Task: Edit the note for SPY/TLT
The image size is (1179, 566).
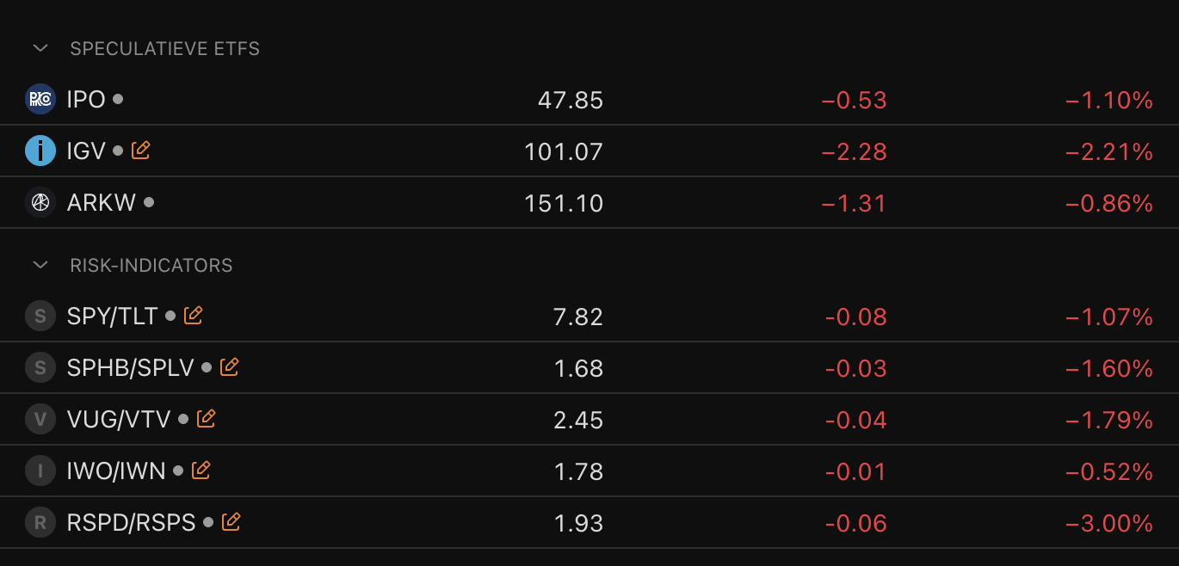Action: [x=194, y=316]
